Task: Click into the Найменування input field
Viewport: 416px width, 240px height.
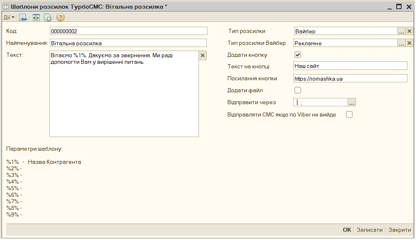Action: (128, 43)
